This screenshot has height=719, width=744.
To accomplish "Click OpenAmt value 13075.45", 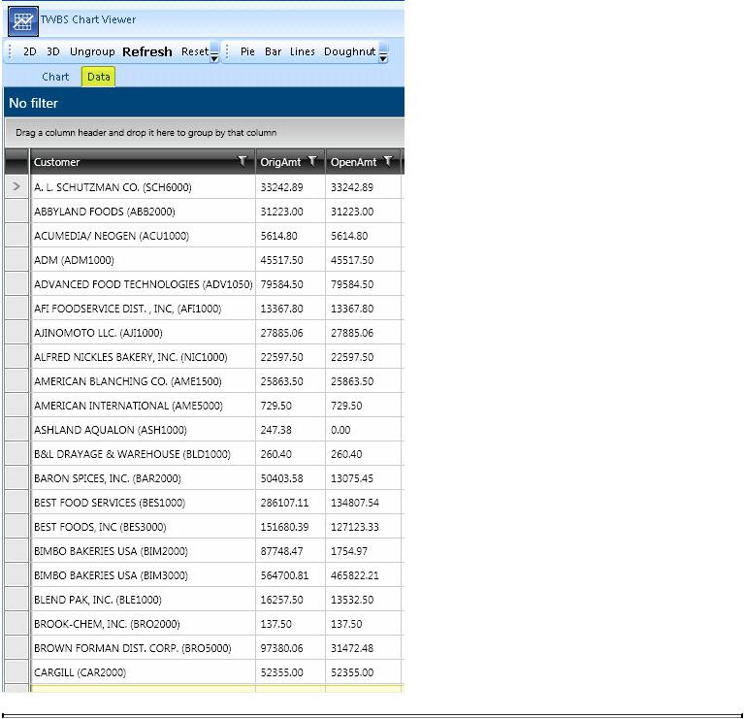I will 351,478.
